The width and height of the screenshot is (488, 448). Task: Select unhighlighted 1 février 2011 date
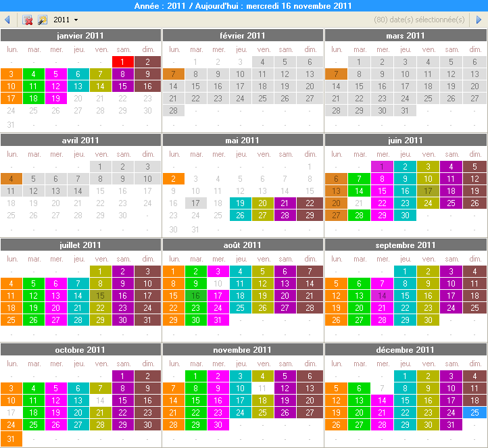click(x=196, y=62)
